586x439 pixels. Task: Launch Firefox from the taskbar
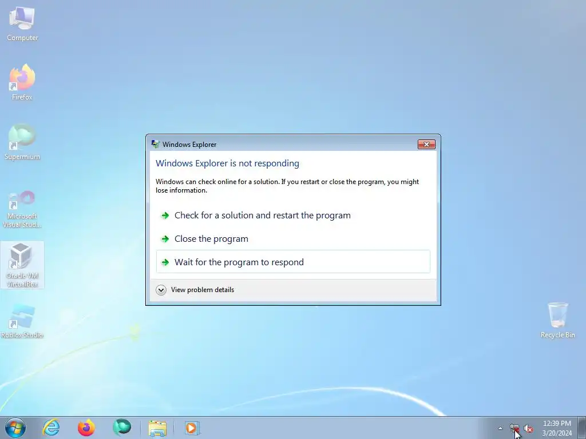tap(86, 428)
